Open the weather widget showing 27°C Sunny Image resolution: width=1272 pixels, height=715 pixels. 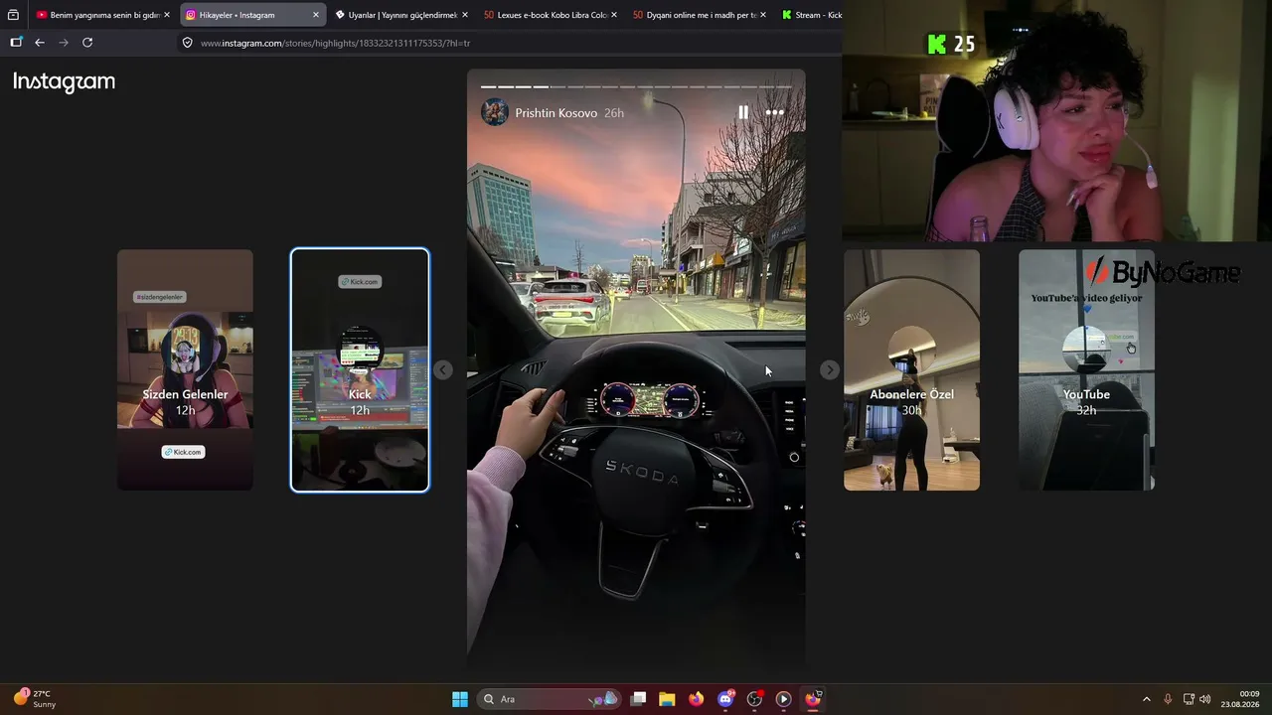[36, 699]
